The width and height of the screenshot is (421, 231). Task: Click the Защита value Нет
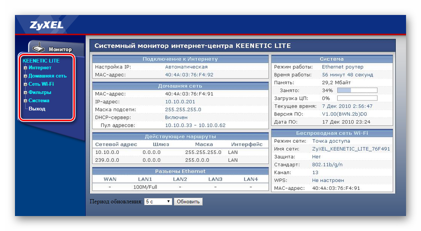316,157
